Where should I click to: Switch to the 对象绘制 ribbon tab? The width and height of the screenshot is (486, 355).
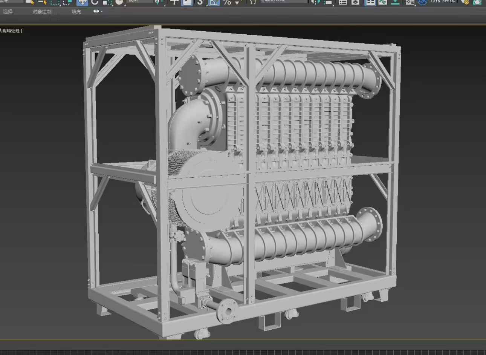click(41, 11)
